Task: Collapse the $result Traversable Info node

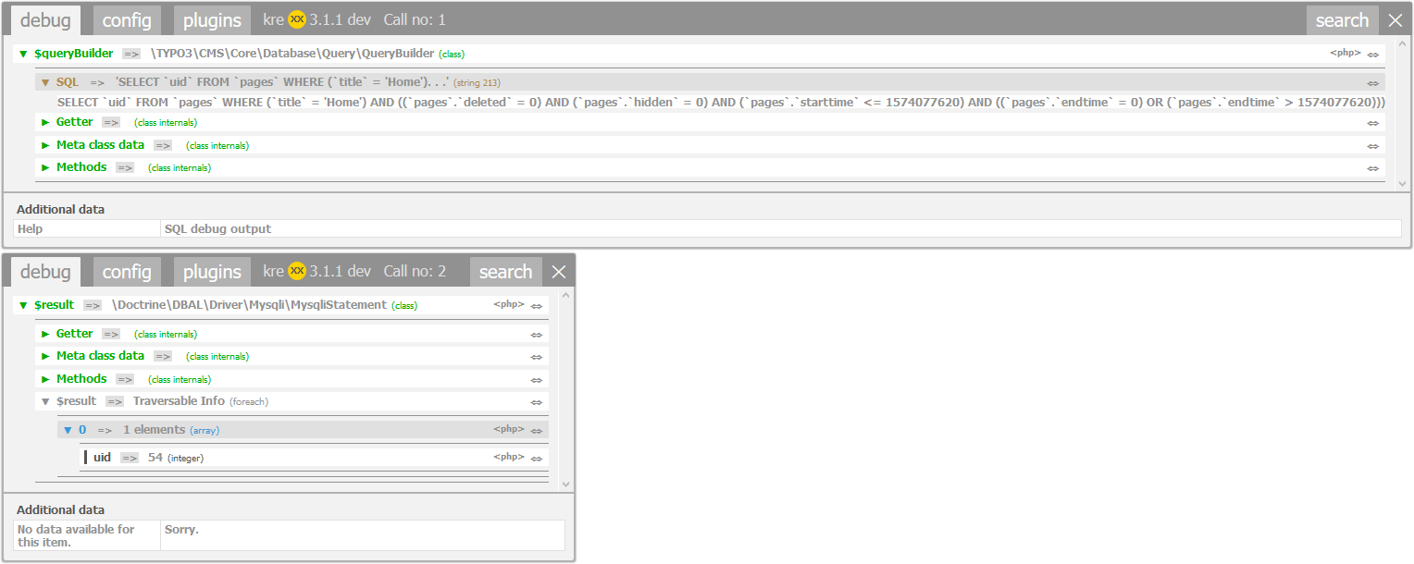Action: [x=45, y=401]
